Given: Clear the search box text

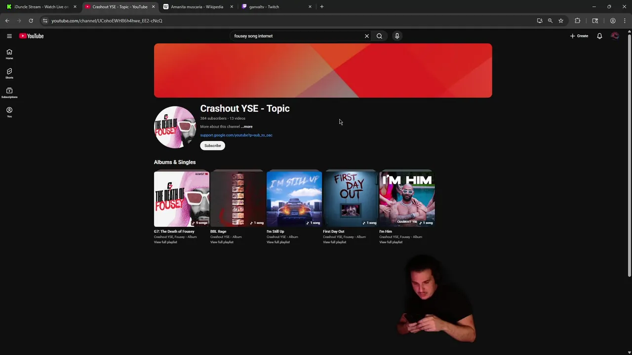Looking at the screenshot, I should [x=367, y=36].
